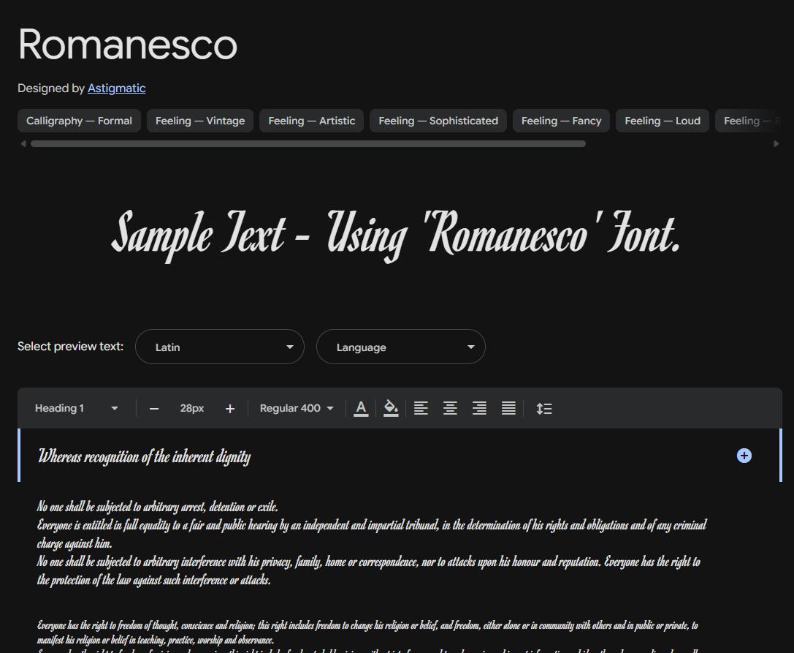Select the Feeling — Sophisticated tag
The width and height of the screenshot is (794, 653).
[438, 121]
